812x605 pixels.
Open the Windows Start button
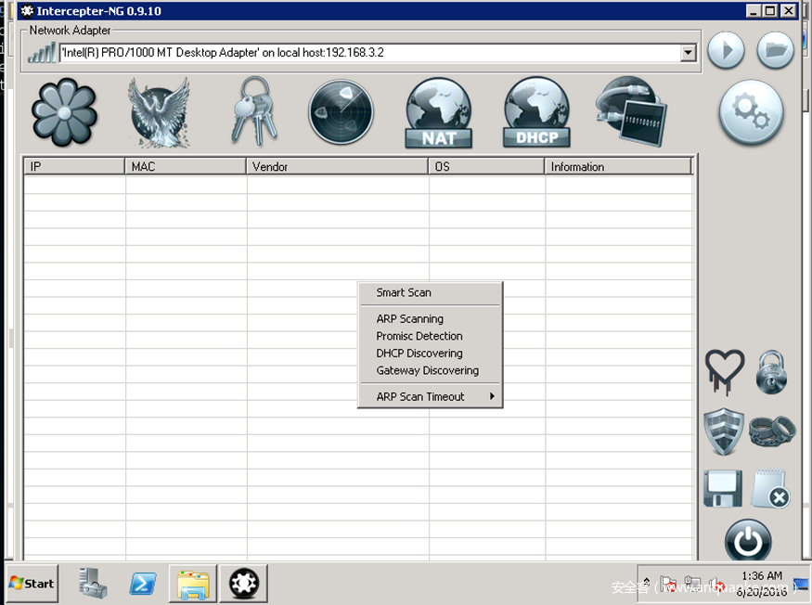32,583
